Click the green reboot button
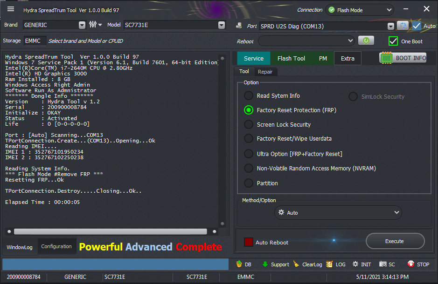This screenshot has width=438, height=284. tap(366, 41)
